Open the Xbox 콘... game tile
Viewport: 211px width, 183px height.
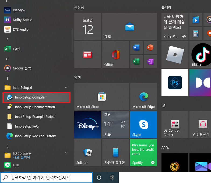(x=175, y=27)
